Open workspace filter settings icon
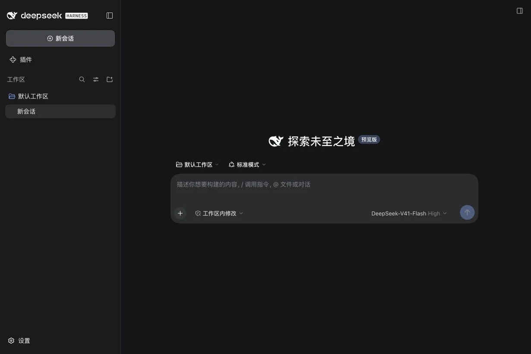This screenshot has width=531, height=354. coord(96,79)
